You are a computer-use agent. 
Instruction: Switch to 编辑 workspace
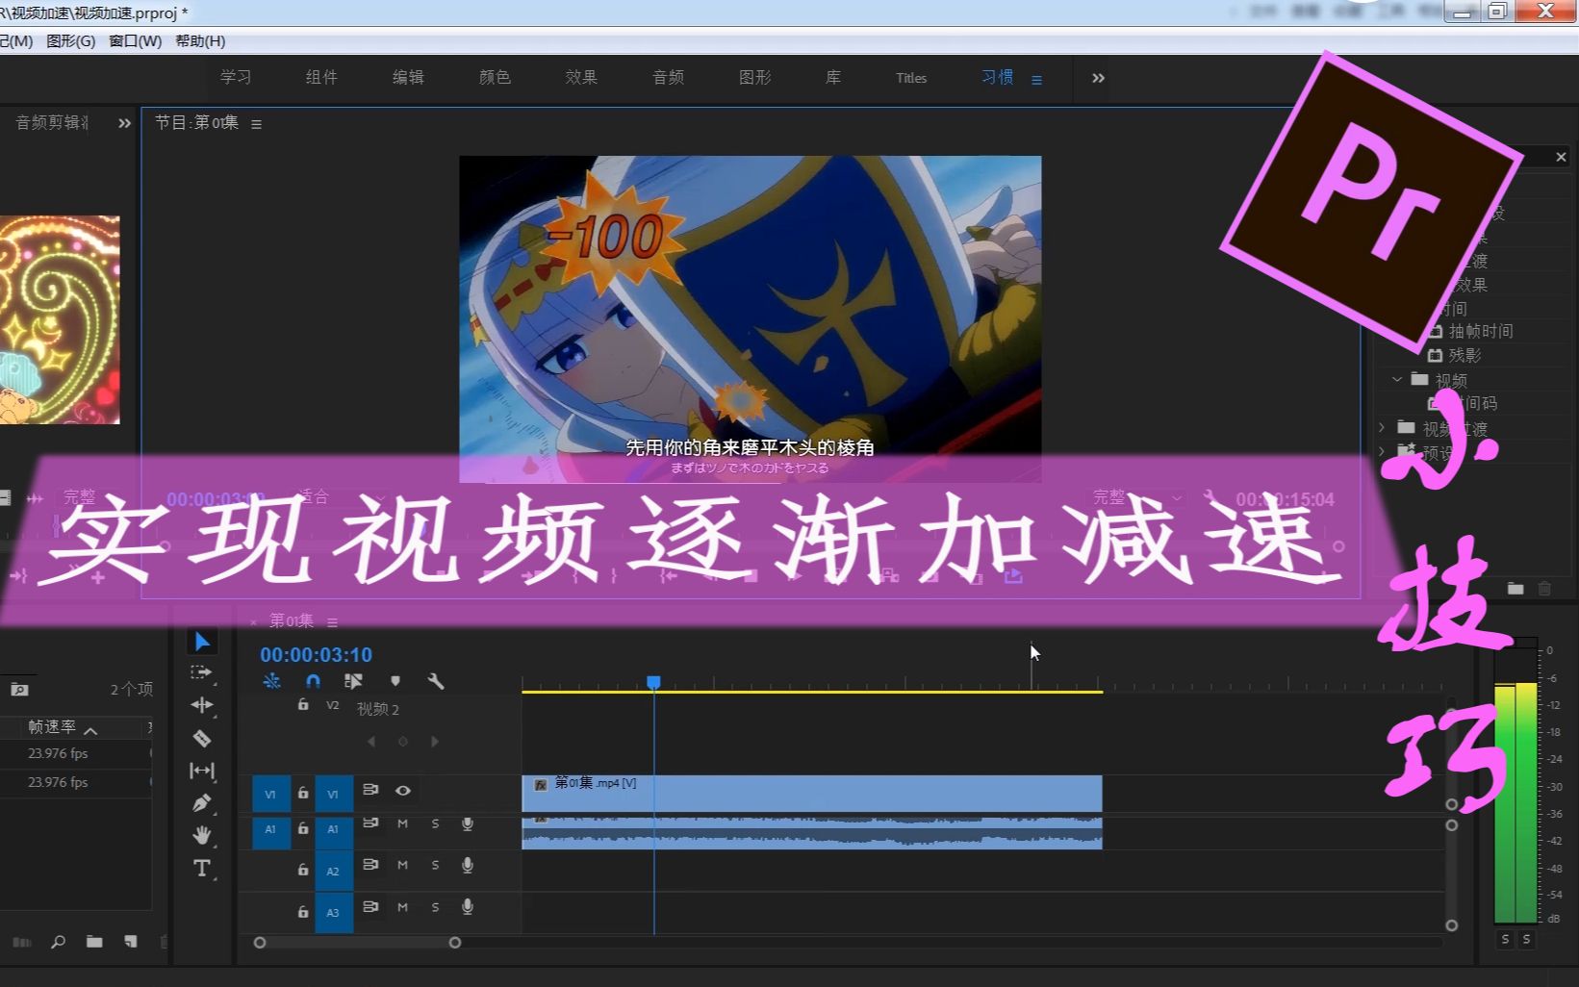click(x=408, y=78)
